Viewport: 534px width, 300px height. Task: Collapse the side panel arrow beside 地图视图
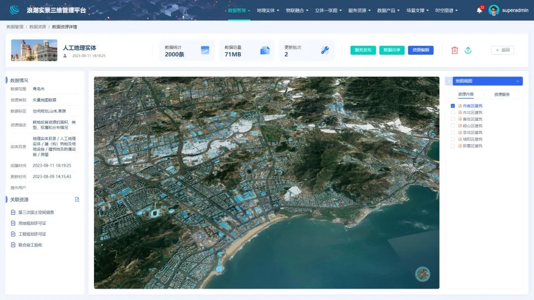(448, 81)
